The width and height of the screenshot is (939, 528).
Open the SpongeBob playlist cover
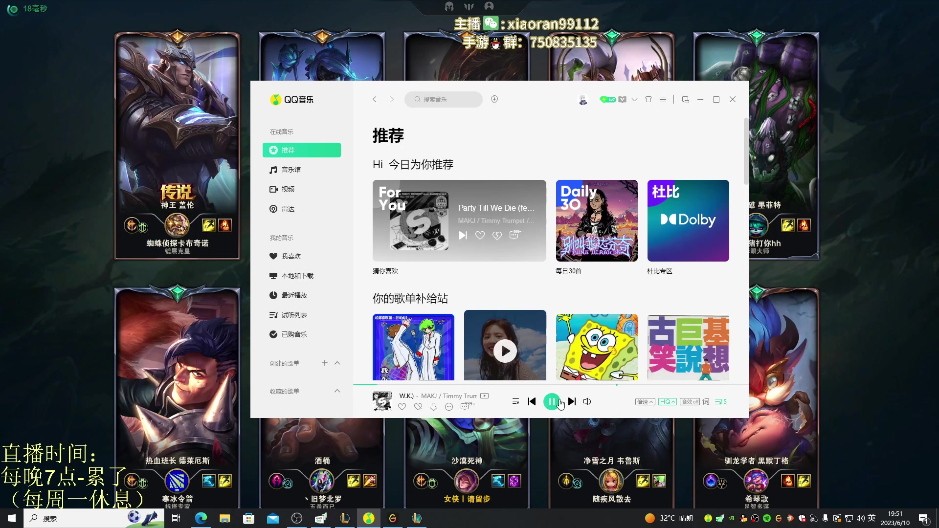pos(597,347)
